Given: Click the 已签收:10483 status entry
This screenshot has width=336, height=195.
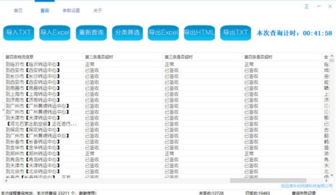Looking at the screenshot, I should [257, 193].
